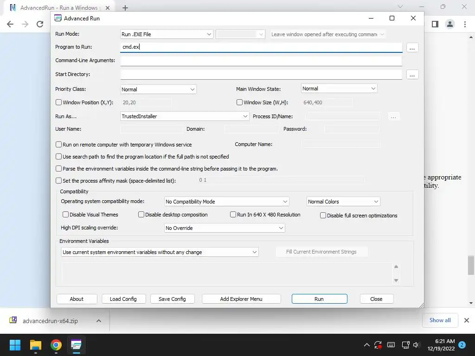Browse for Start Directory folder
Screen dimensions: 475x356
click(x=412, y=75)
